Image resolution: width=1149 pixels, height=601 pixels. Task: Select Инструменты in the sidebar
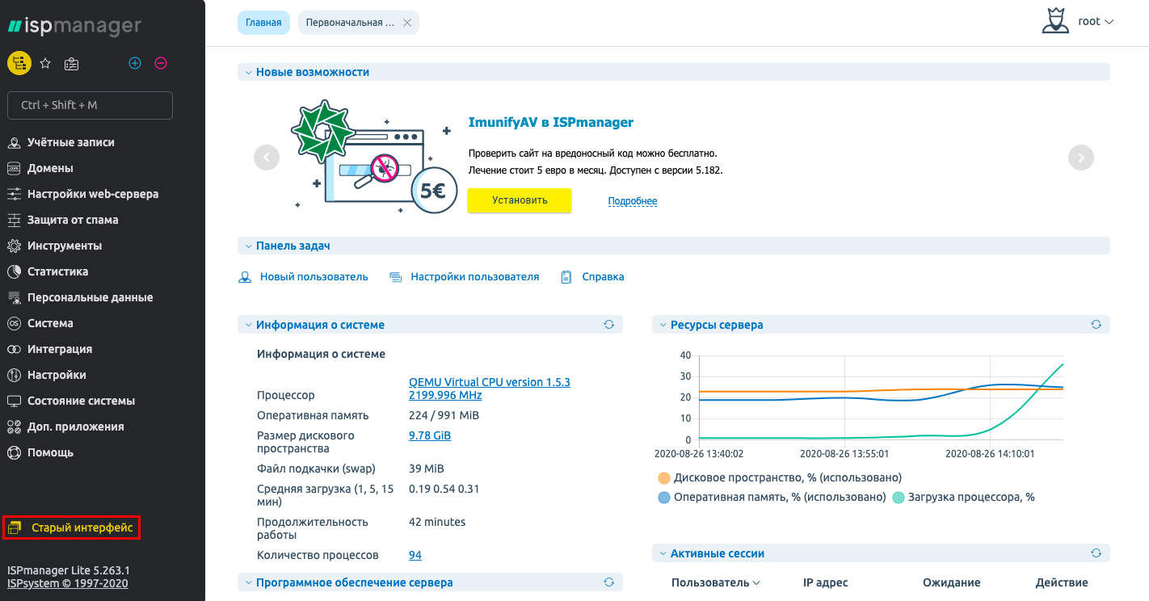tap(65, 246)
